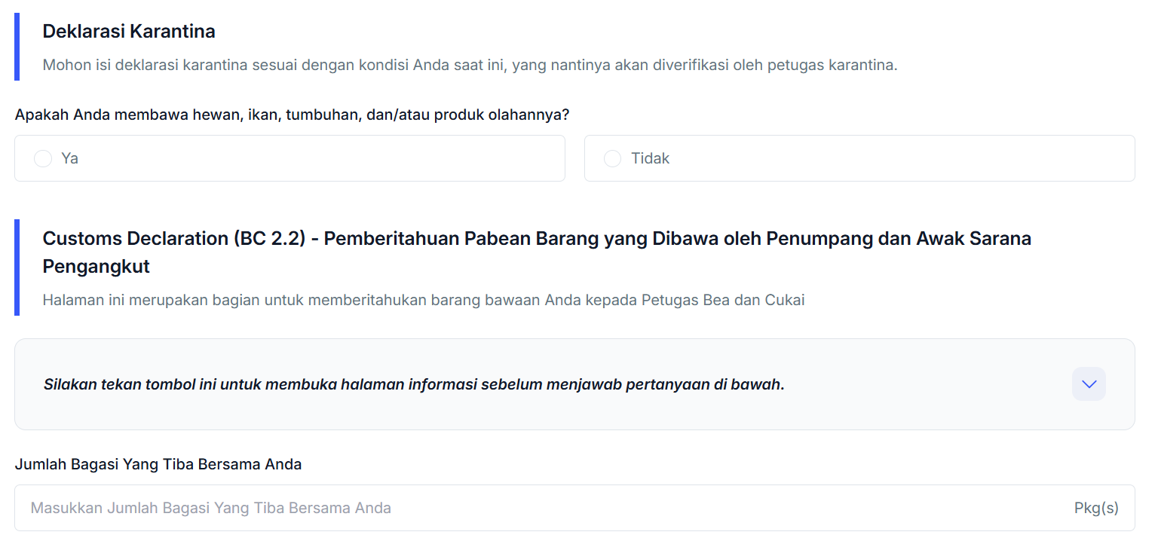This screenshot has width=1158, height=541.
Task: Click the 'Deklarasi Karantina' heading
Action: tap(129, 31)
